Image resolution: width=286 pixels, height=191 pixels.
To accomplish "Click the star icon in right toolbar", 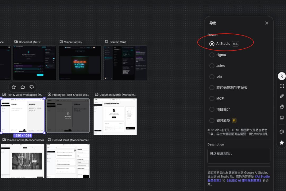I will pos(282,143).
